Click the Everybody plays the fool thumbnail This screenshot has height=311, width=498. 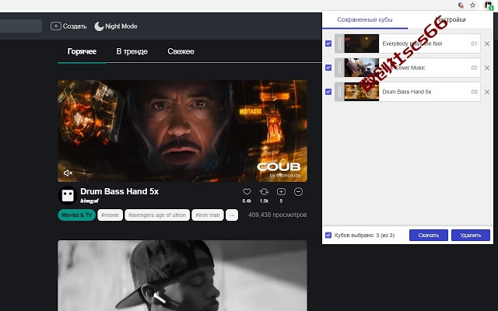pos(361,44)
